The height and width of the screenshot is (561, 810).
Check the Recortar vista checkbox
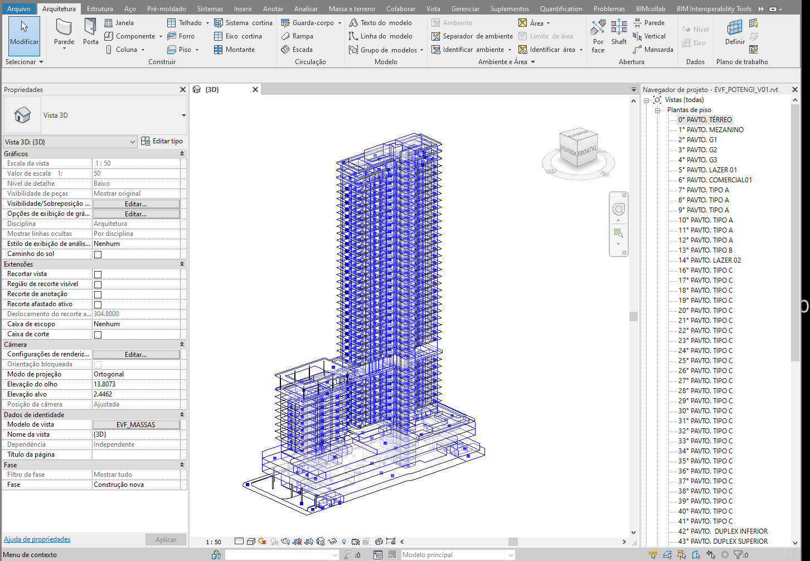coord(98,274)
